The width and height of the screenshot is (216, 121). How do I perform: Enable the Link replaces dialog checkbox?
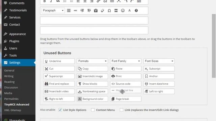122,110
